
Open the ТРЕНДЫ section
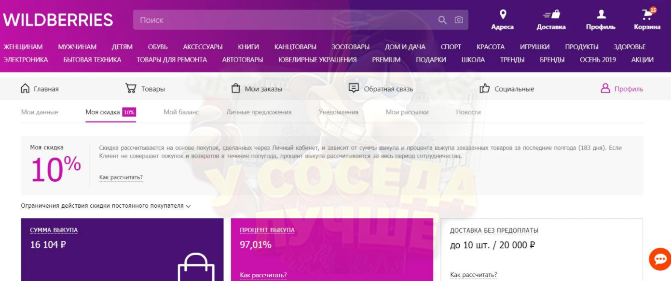pos(512,60)
